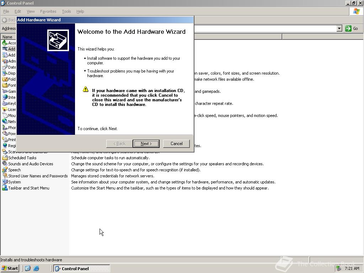This screenshot has width=364, height=273.
Task: Click the Add Hardware Wizard title bar
Action: coord(105,20)
